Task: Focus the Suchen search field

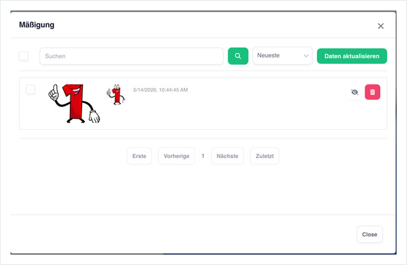Action: coord(131,56)
